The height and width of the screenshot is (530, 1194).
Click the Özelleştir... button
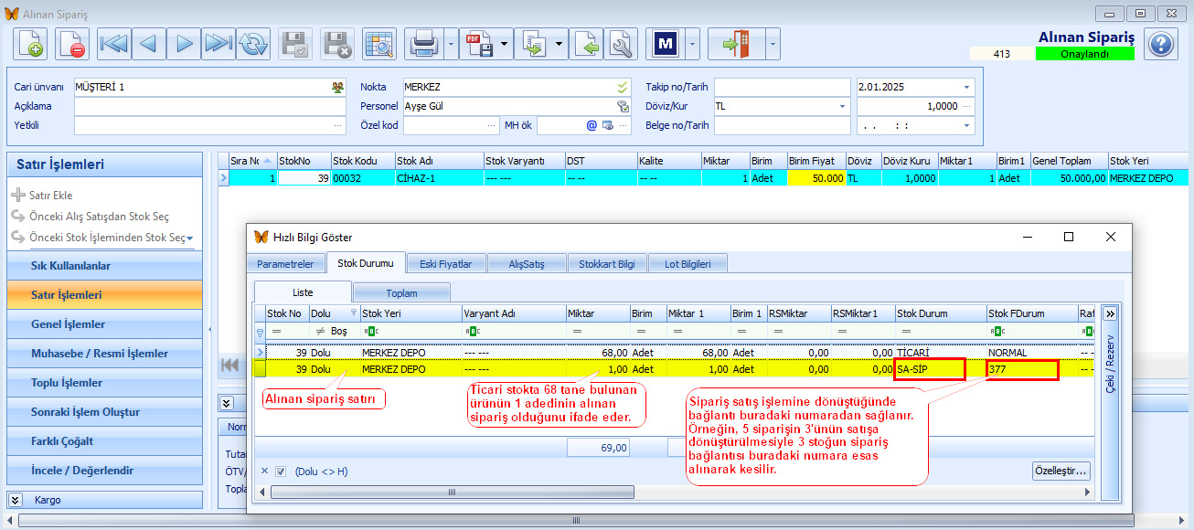1061,472
